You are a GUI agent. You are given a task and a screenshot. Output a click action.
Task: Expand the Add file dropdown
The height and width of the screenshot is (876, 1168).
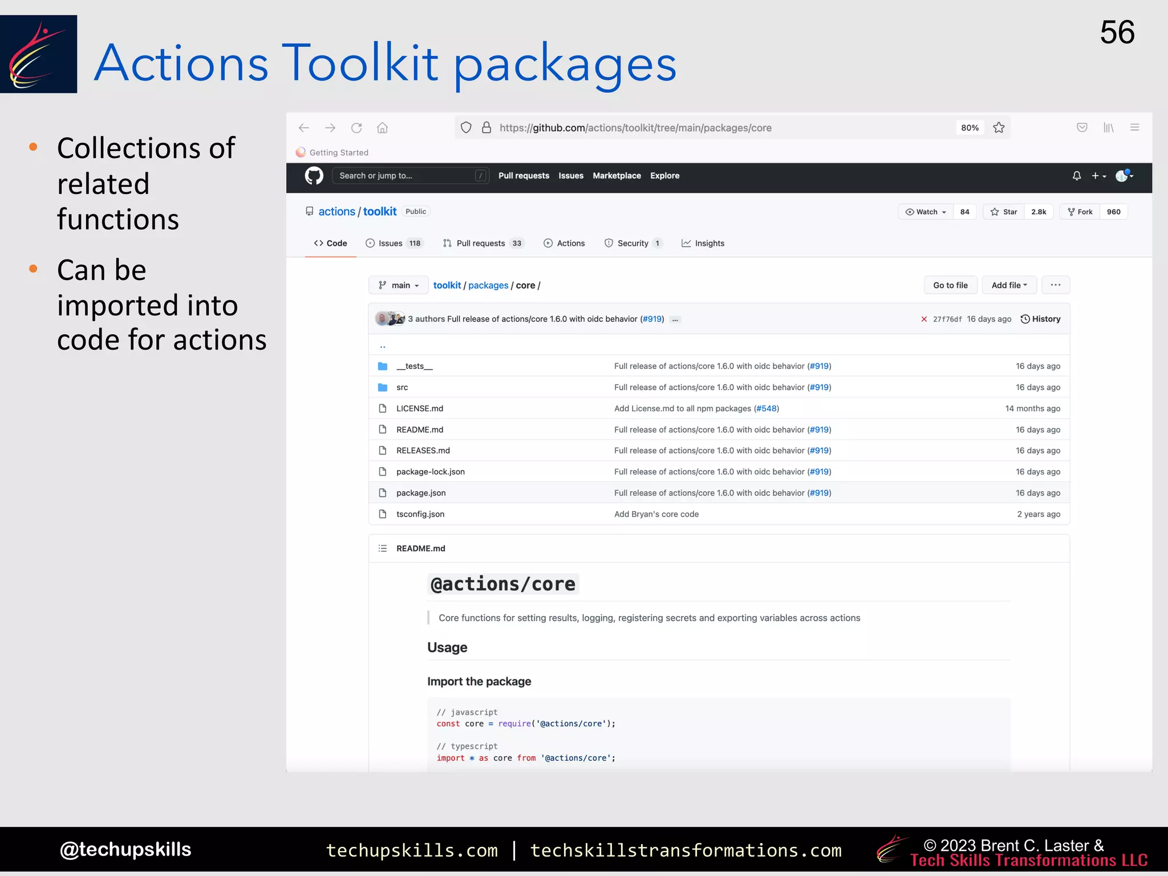(1009, 285)
